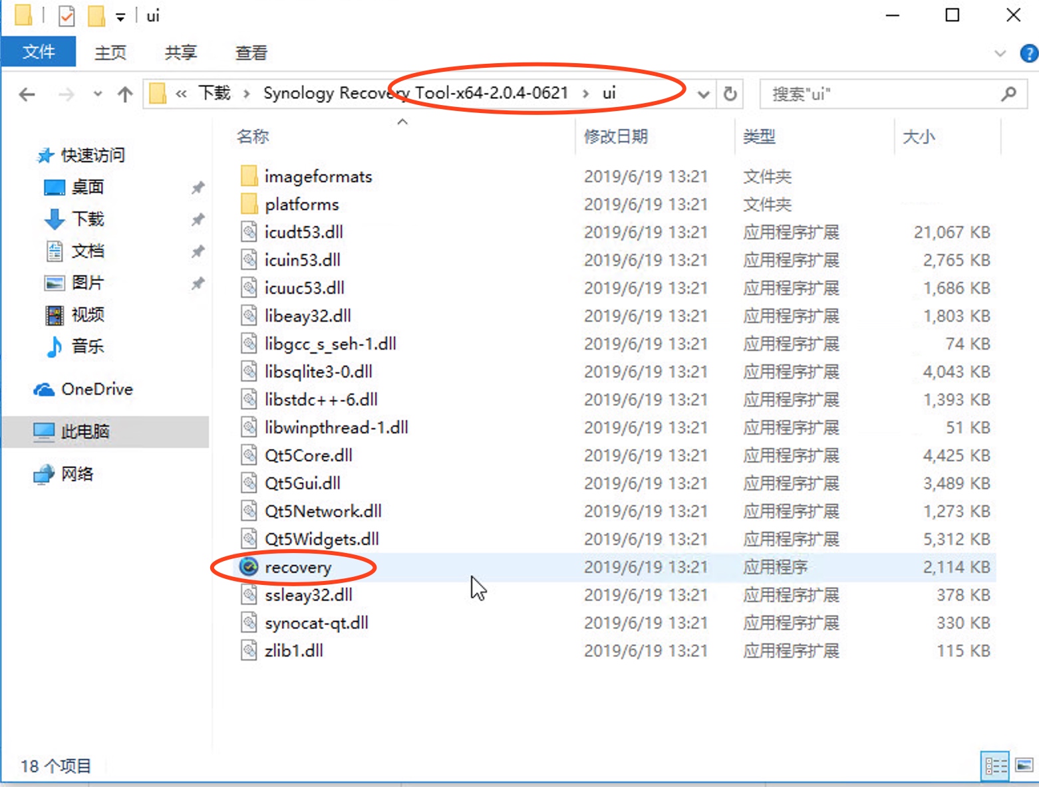Viewport: 1039px width, 787px height.
Task: Select the platforms folder icon
Action: (249, 204)
